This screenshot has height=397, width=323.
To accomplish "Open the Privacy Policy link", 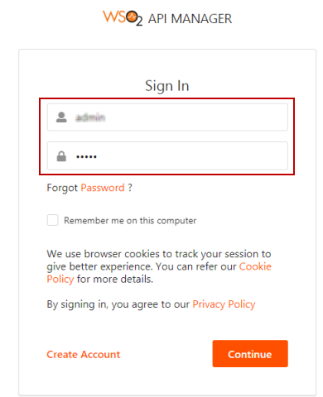I will tap(224, 304).
